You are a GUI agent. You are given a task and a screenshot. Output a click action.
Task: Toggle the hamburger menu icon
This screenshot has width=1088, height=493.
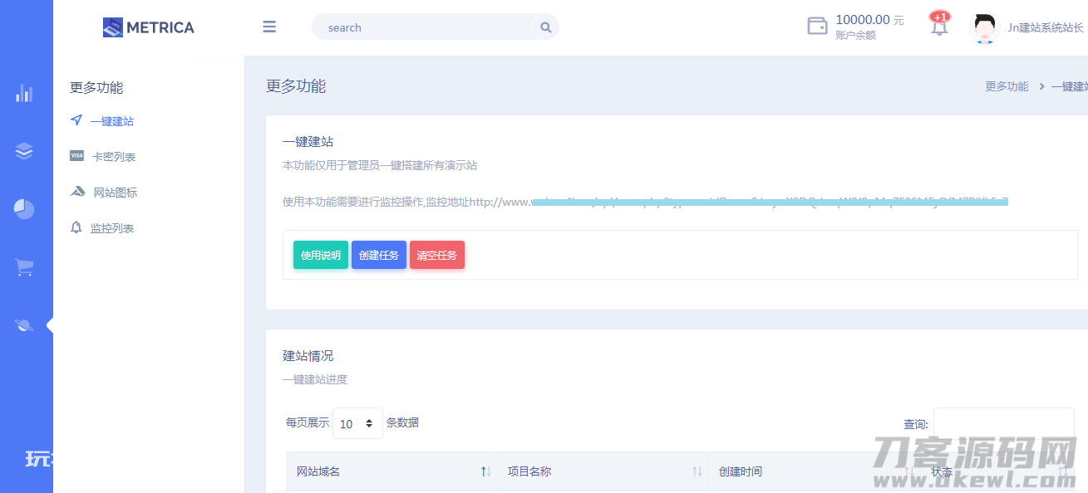point(269,27)
